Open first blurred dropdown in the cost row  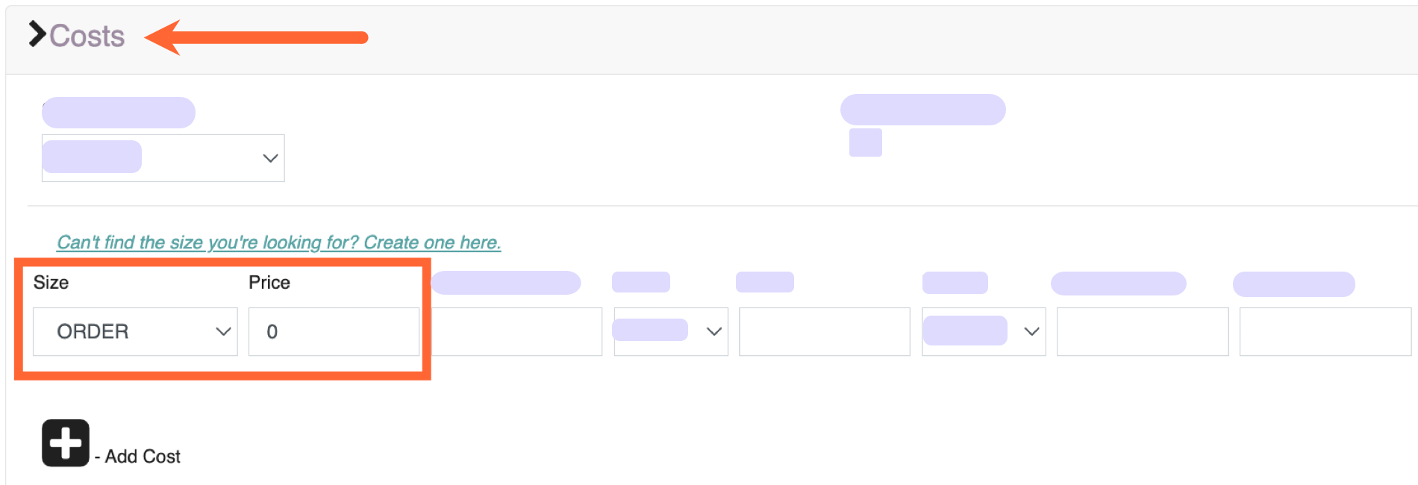click(x=671, y=331)
